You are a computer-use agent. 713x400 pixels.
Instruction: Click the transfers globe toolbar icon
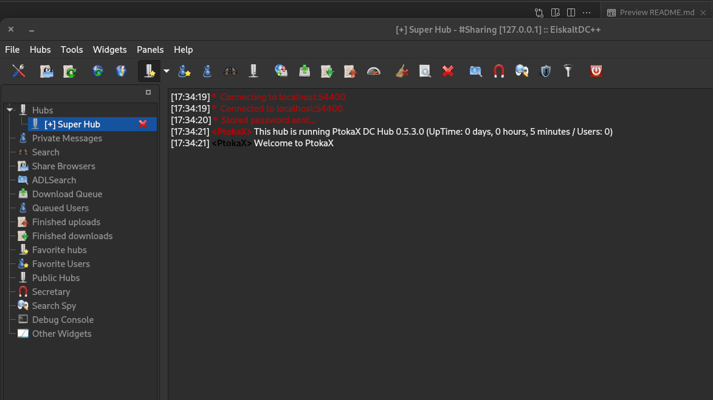[281, 71]
